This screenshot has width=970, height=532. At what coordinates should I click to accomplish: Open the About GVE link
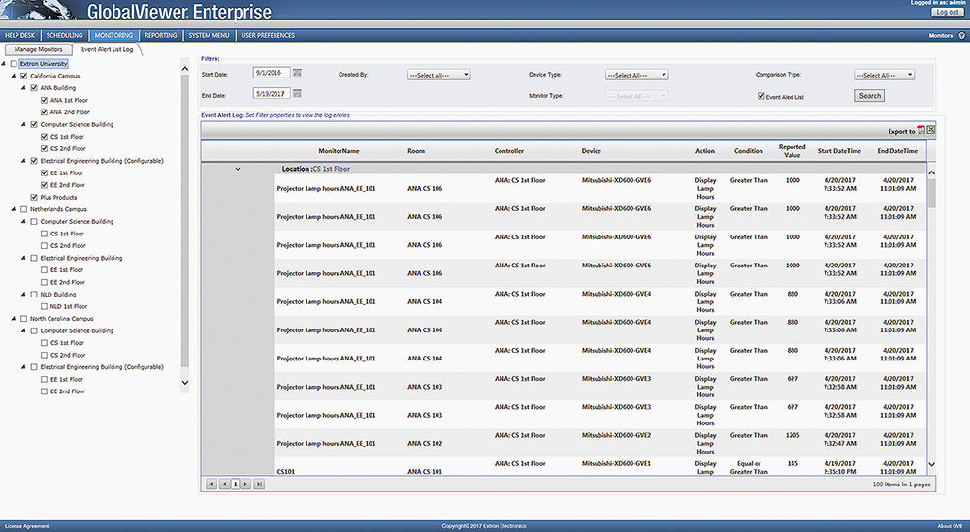pyautogui.click(x=949, y=526)
